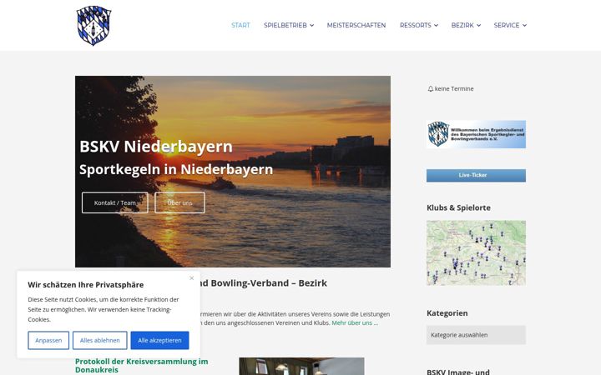Expand the SERVICE dropdown menu
Screen dimensions: 601x375
[510, 25]
